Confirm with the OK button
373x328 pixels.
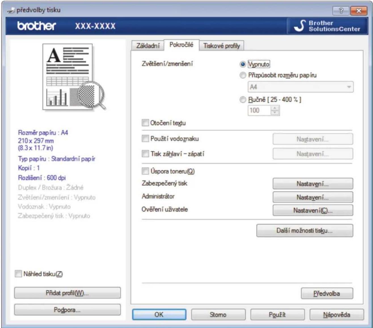tap(159, 314)
